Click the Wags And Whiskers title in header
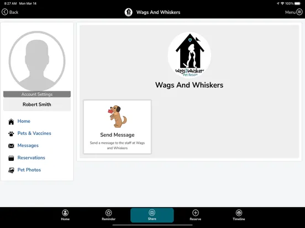The width and height of the screenshot is (305, 228). pyautogui.click(x=159, y=12)
